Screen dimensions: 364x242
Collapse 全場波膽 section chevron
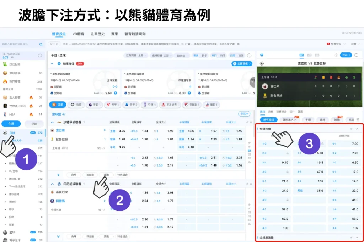pyautogui.click(x=357, y=129)
